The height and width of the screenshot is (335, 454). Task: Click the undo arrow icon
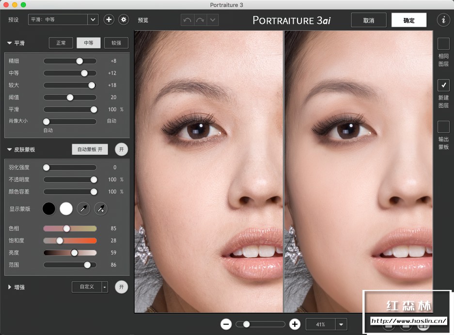tap(187, 20)
